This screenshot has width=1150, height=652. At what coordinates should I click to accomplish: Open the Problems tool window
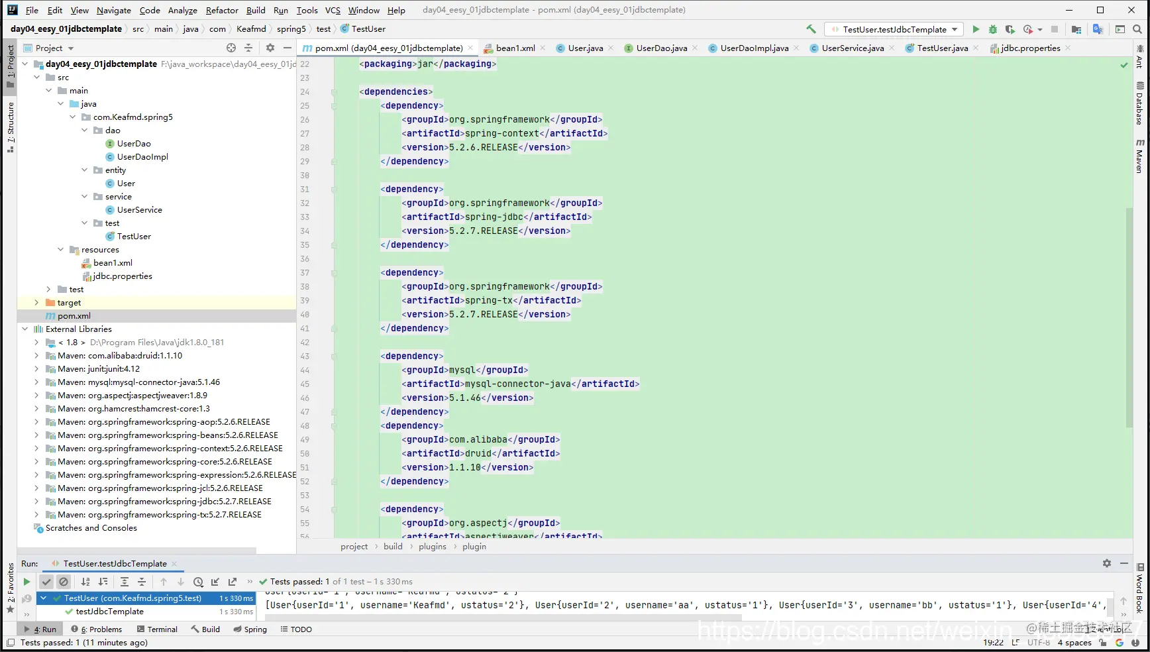click(97, 629)
